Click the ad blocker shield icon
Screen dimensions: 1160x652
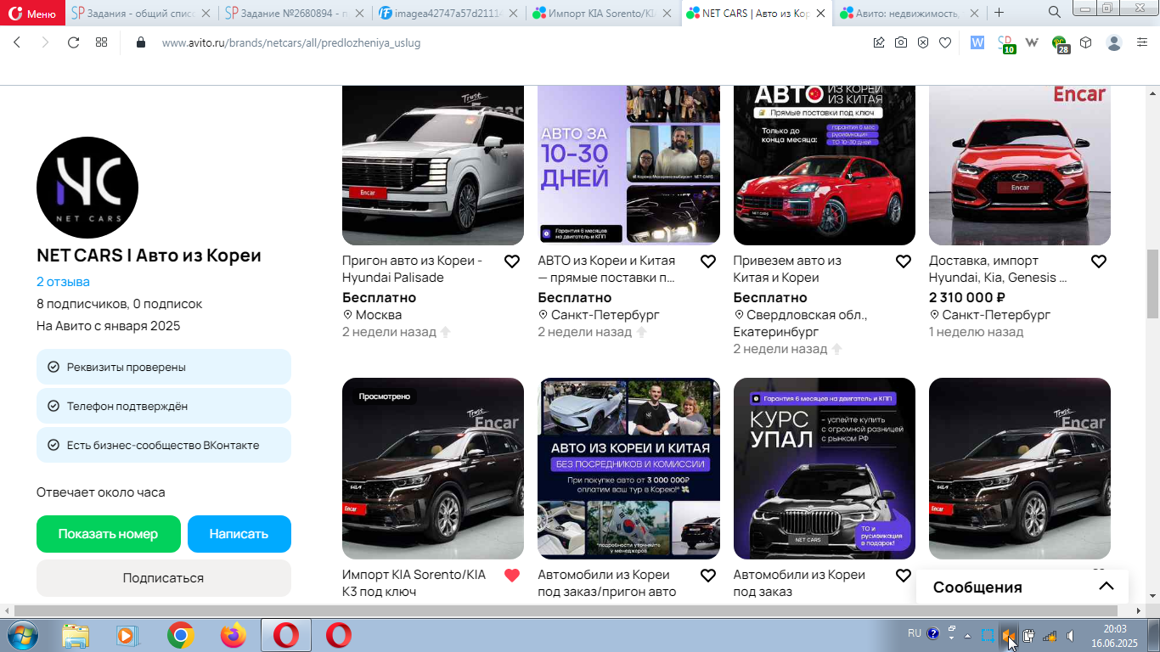[x=923, y=42]
